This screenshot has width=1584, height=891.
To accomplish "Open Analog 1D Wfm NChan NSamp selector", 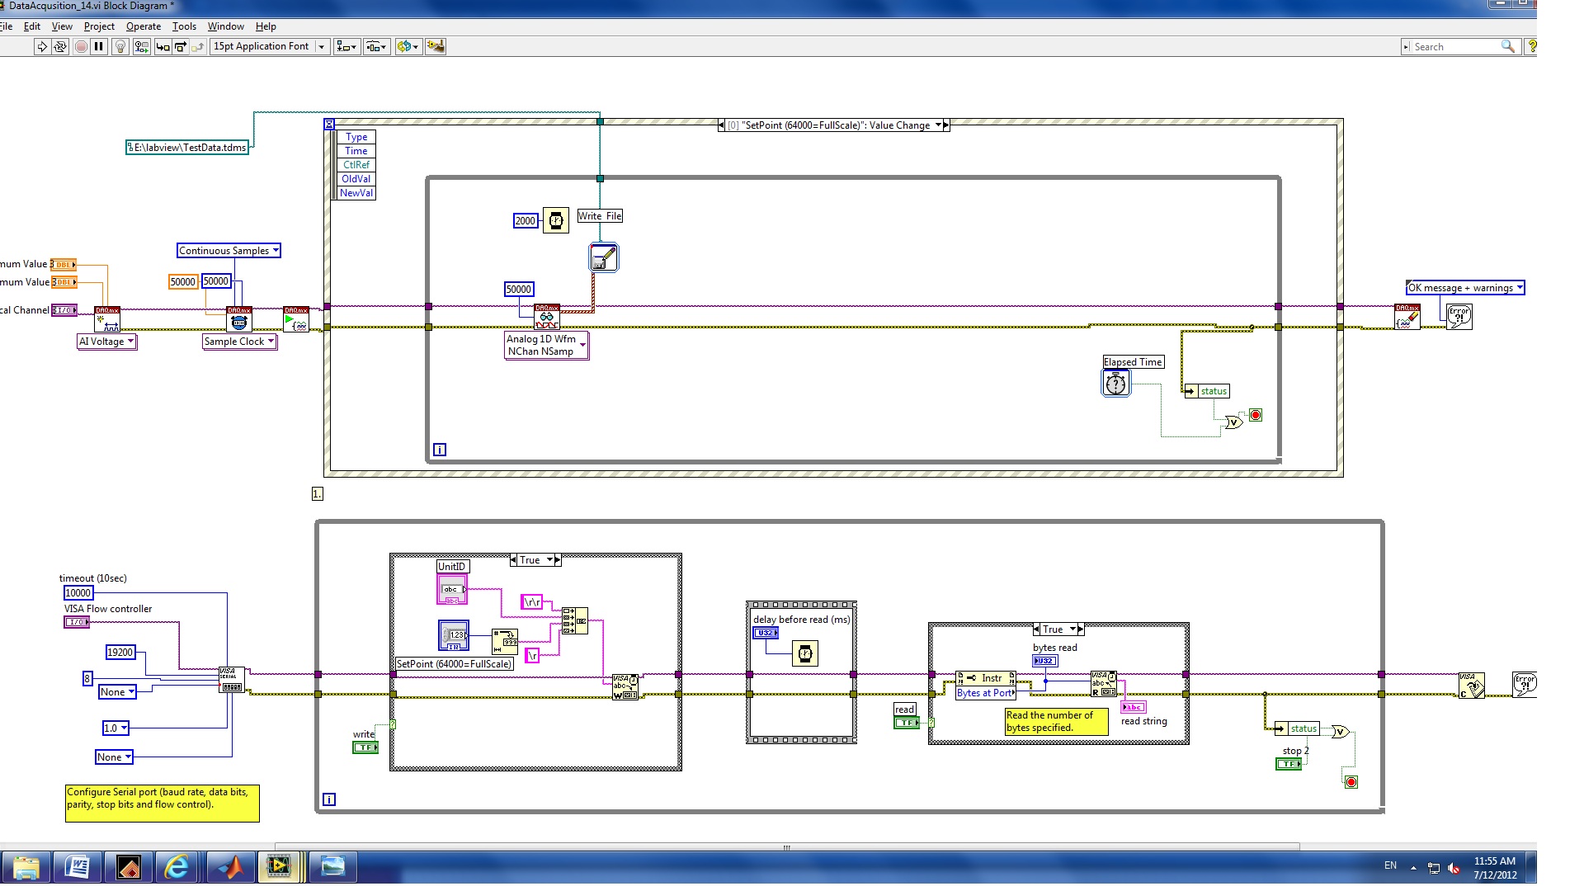I will (x=547, y=345).
